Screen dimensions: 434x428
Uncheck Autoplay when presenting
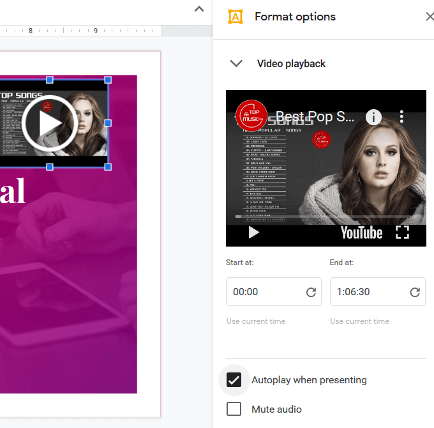(x=234, y=380)
